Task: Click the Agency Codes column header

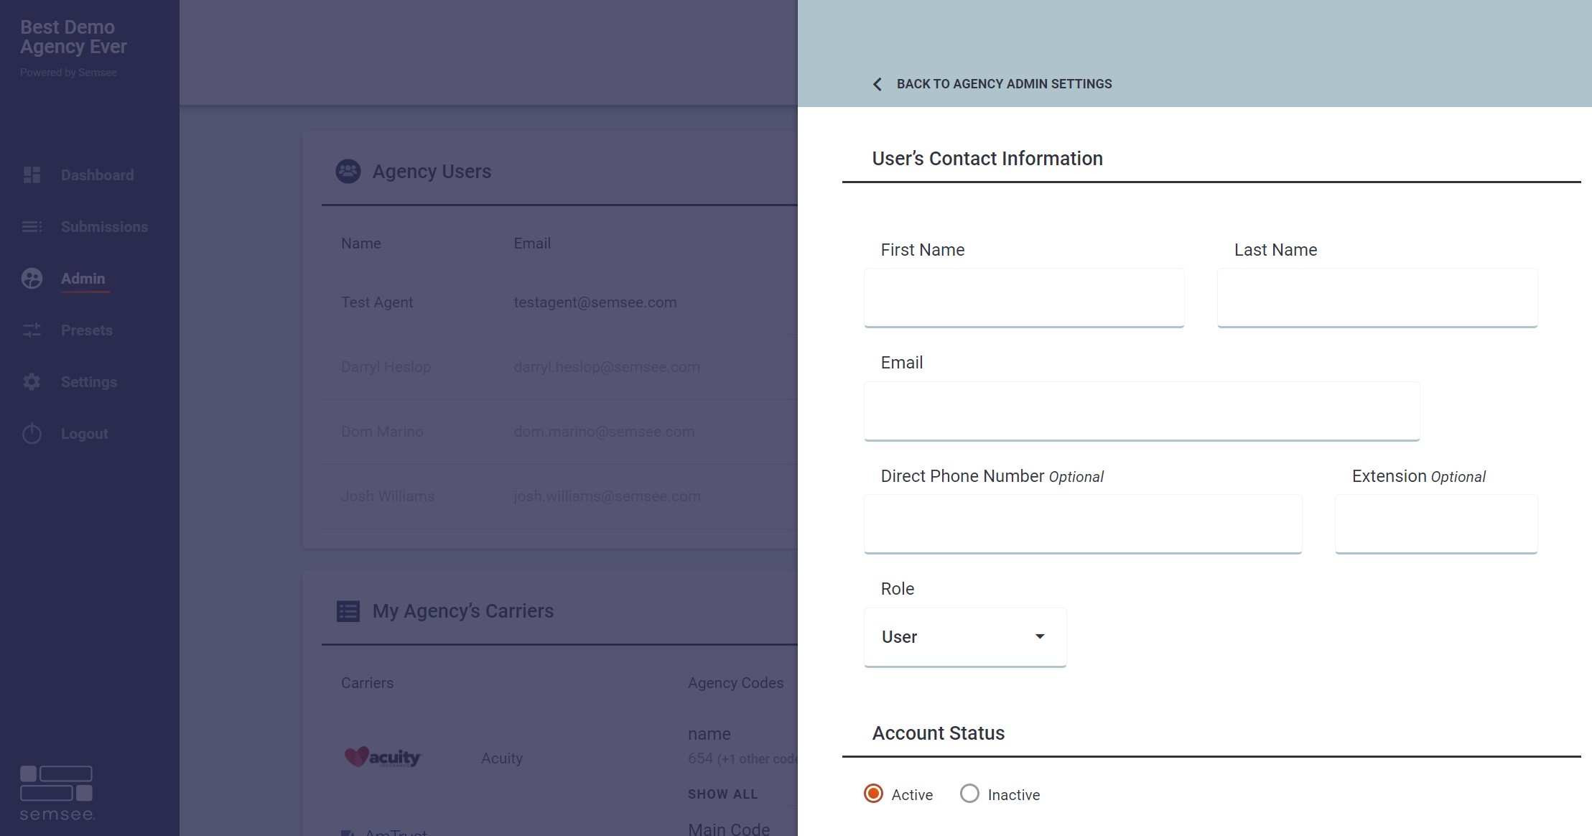Action: (735, 683)
